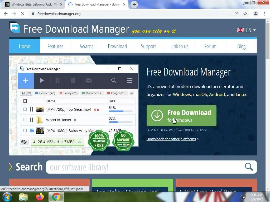Click the Free Download for Windows button
This screenshot has height=202, width=270.
181,116
